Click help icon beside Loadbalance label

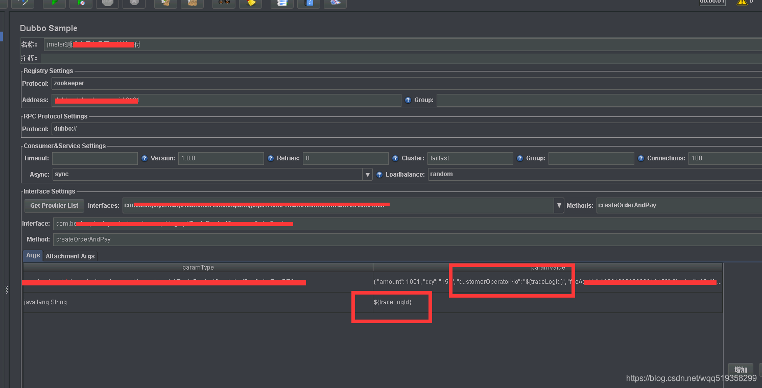point(379,175)
